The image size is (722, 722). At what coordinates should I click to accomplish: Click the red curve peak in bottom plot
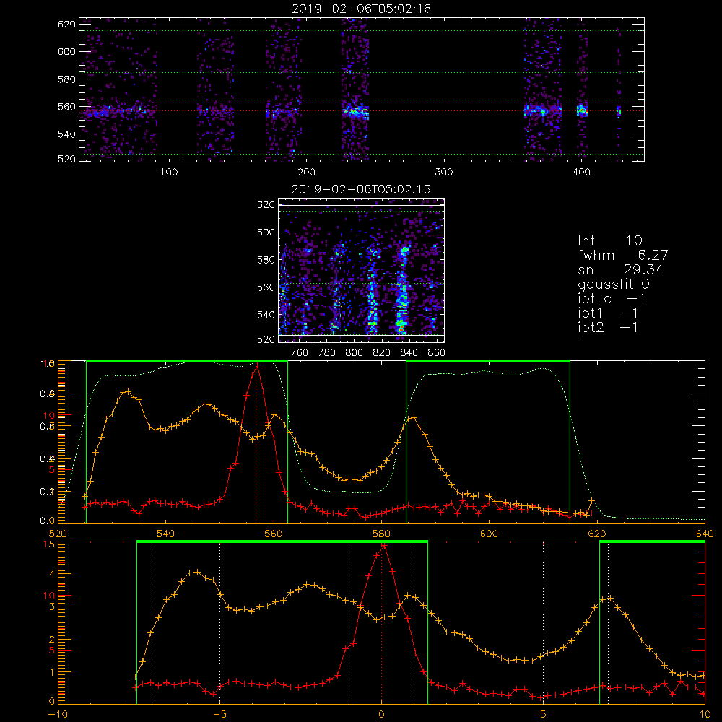[383, 545]
